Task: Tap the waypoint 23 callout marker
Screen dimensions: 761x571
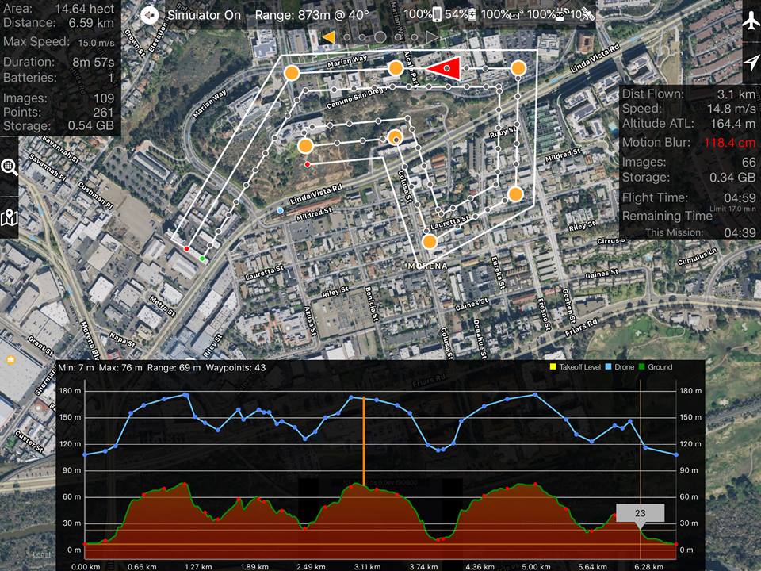Action: [x=641, y=513]
